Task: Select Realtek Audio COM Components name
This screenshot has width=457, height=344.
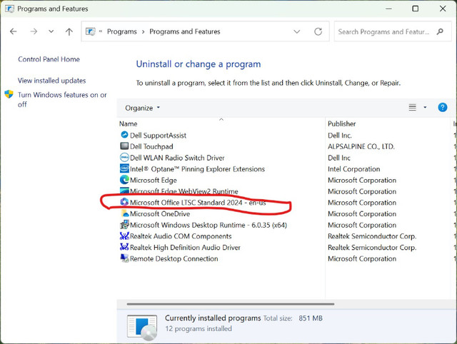Action: pos(181,236)
